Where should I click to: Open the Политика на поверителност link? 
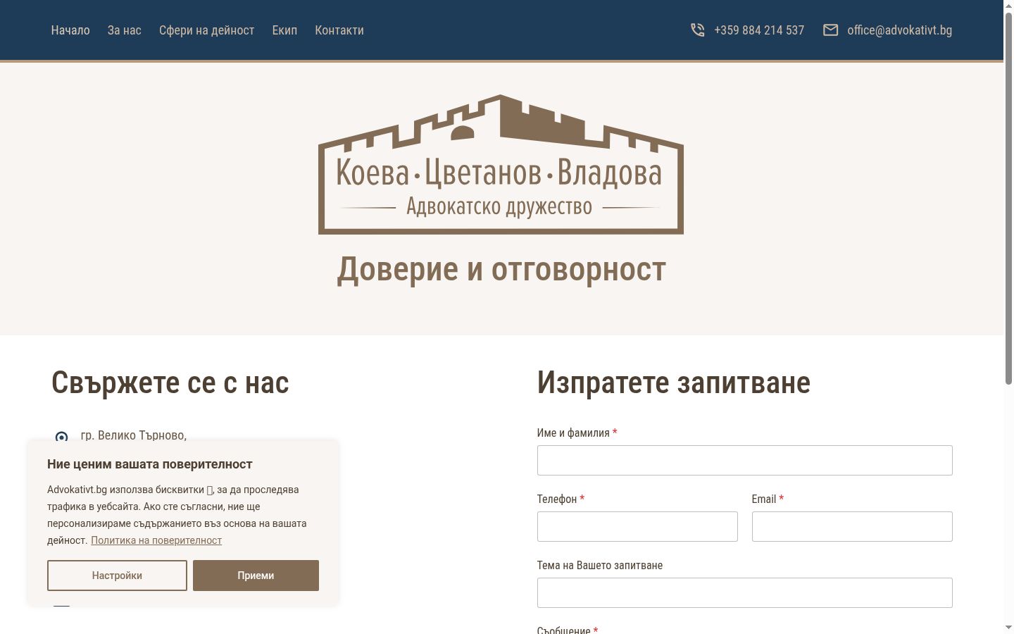156,540
